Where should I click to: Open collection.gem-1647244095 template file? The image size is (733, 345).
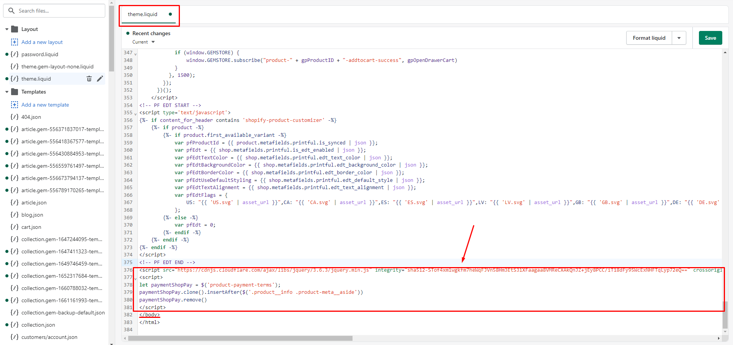tap(62, 239)
